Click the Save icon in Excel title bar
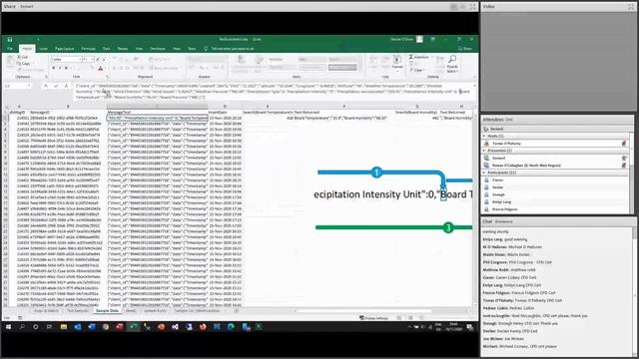639x359 pixels. pyautogui.click(x=10, y=40)
